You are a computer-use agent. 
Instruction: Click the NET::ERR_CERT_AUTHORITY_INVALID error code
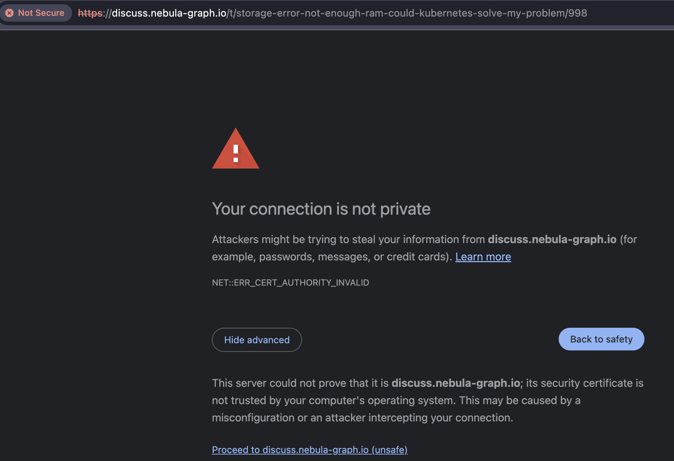point(290,283)
